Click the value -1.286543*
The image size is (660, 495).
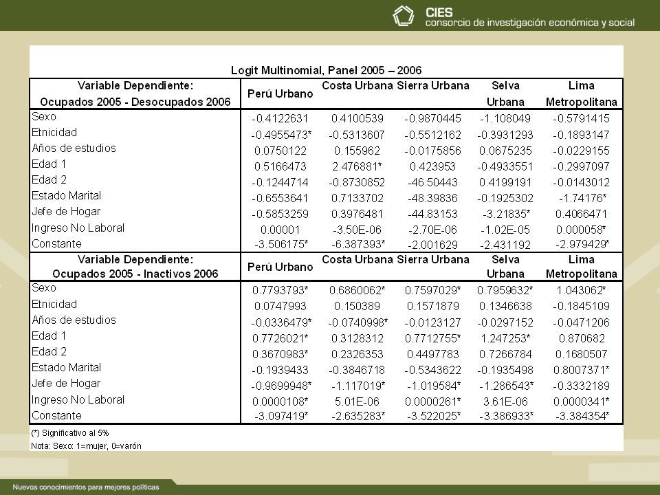click(x=507, y=386)
